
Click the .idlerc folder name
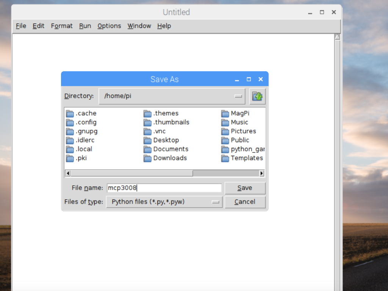85,140
